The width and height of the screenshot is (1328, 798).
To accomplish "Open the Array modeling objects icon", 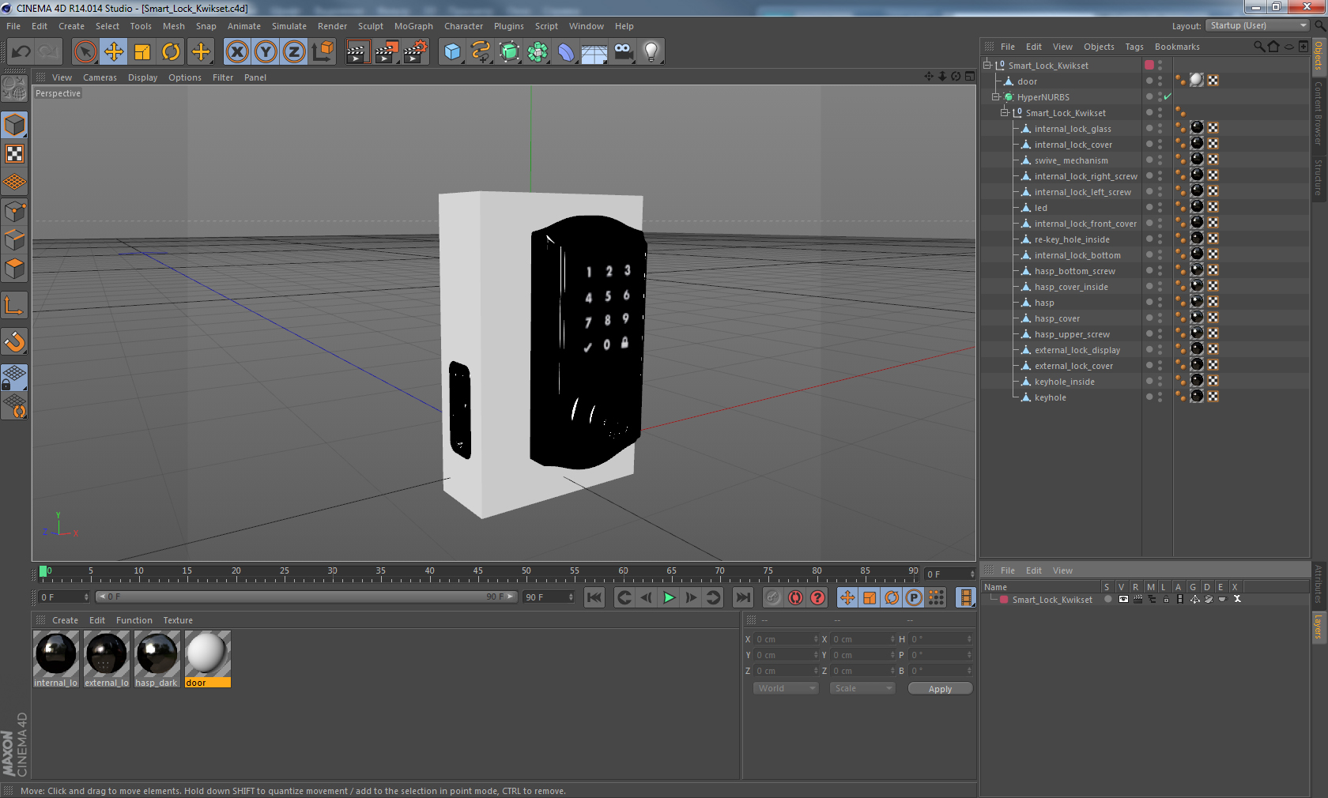I will pos(538,52).
